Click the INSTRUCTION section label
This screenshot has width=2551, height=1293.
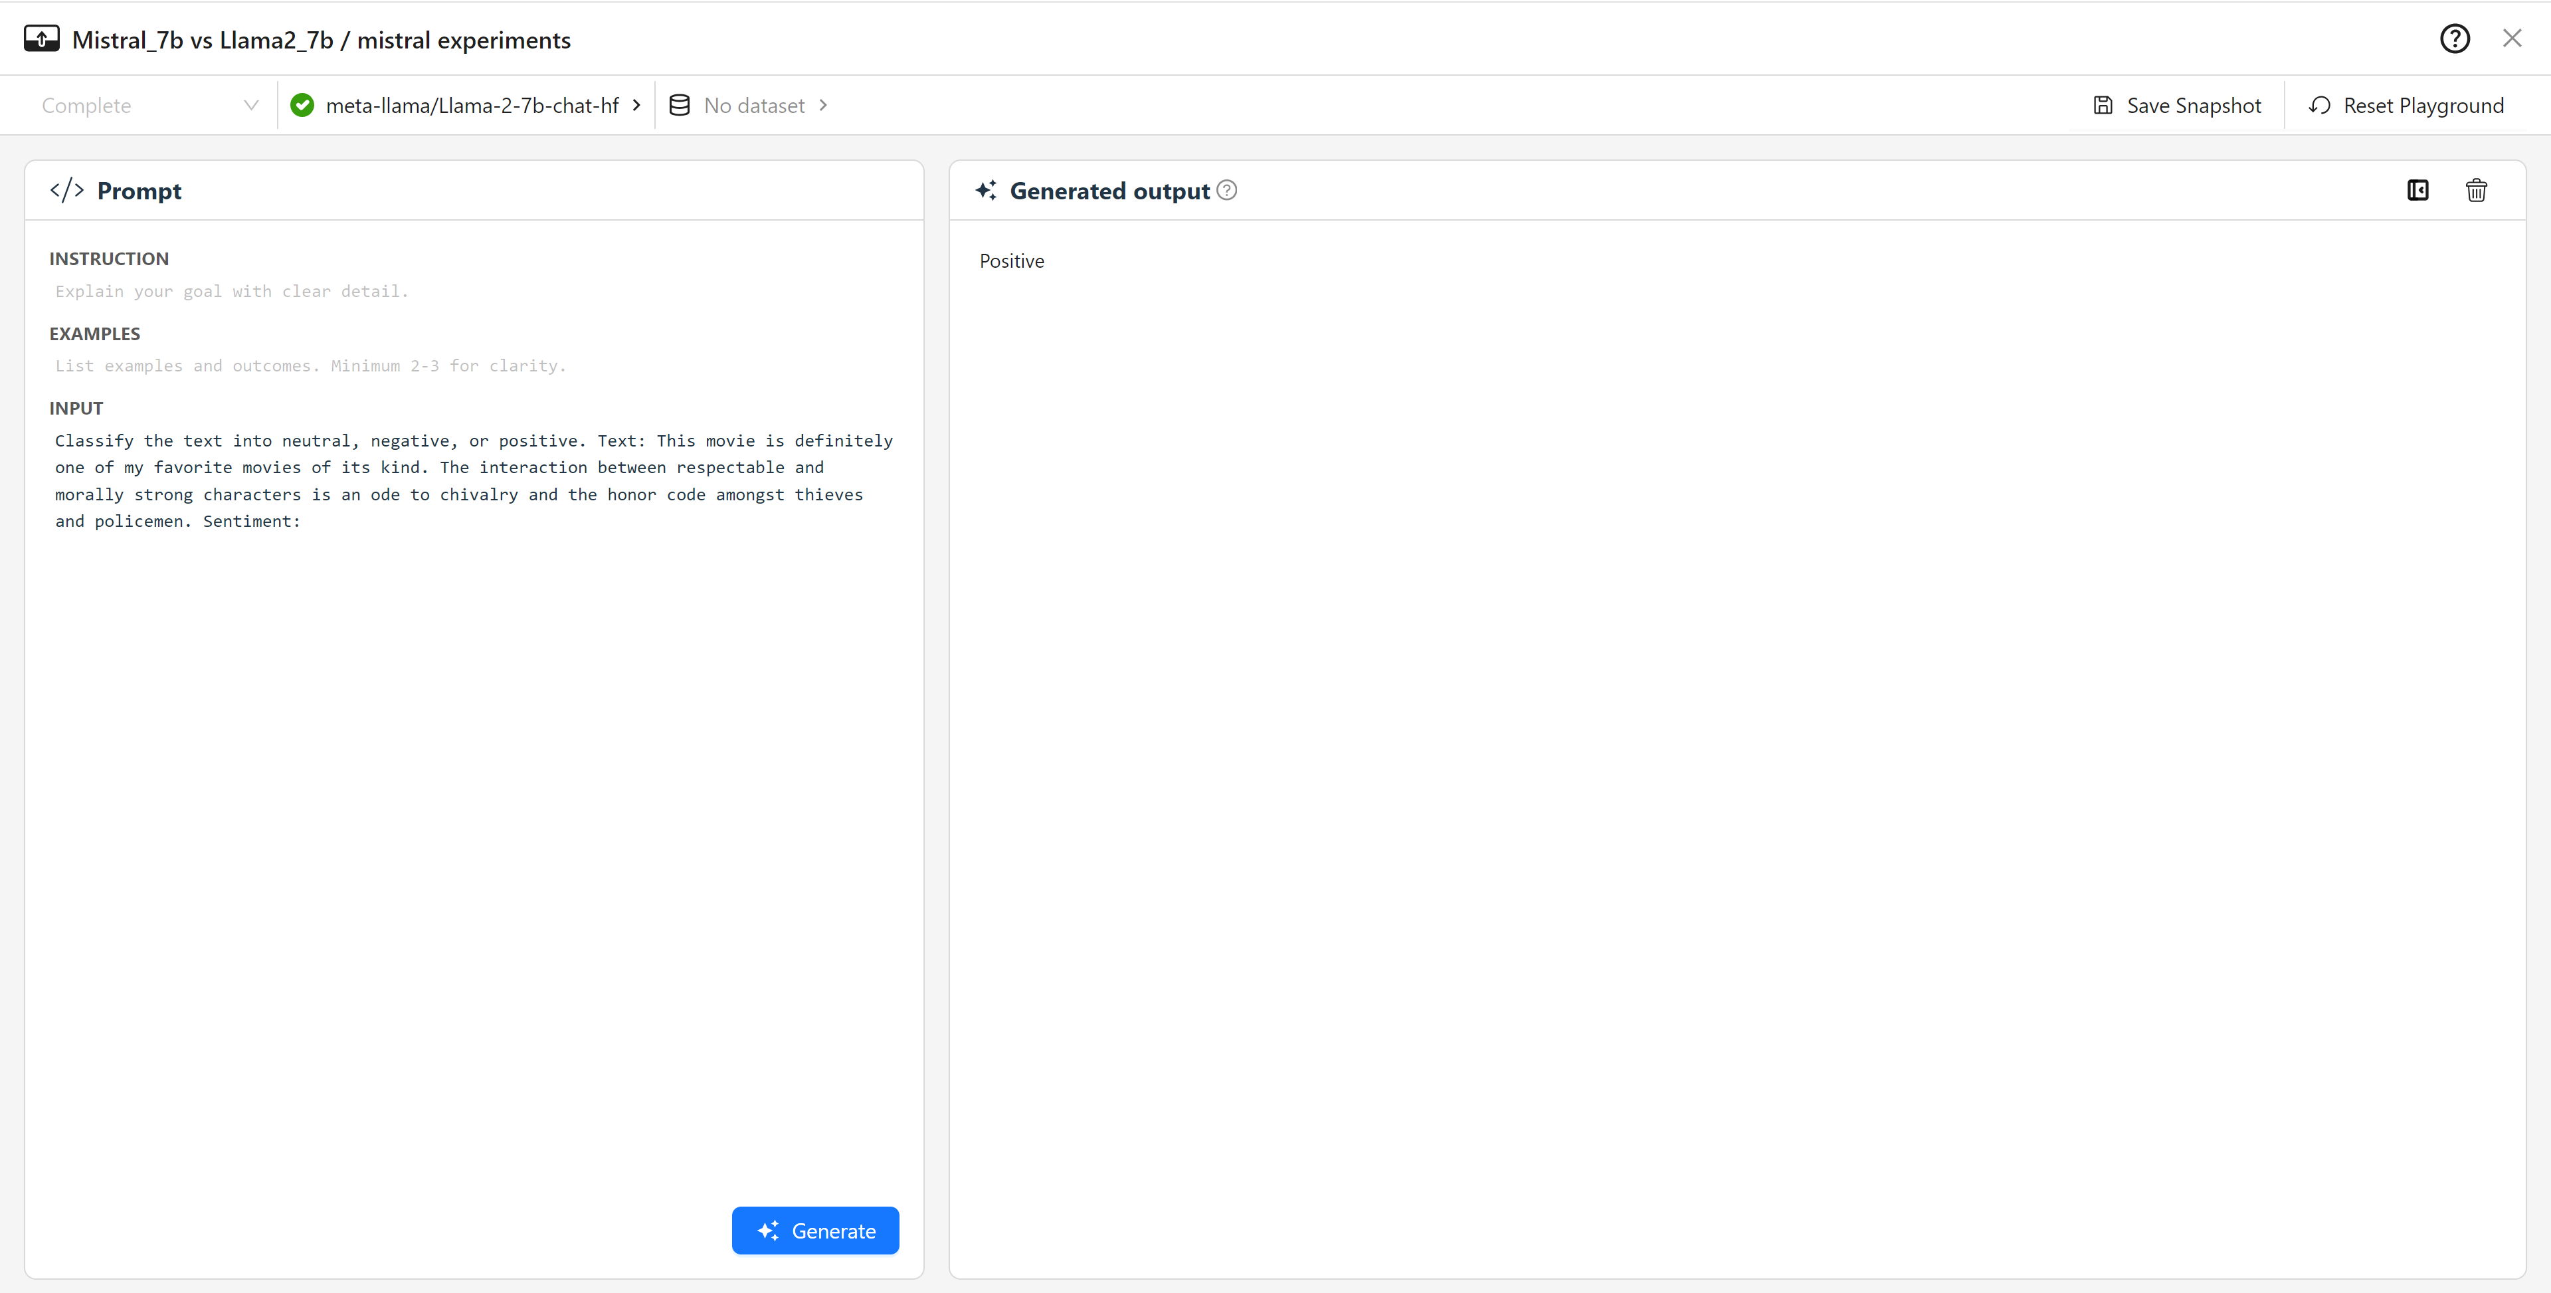(109, 258)
